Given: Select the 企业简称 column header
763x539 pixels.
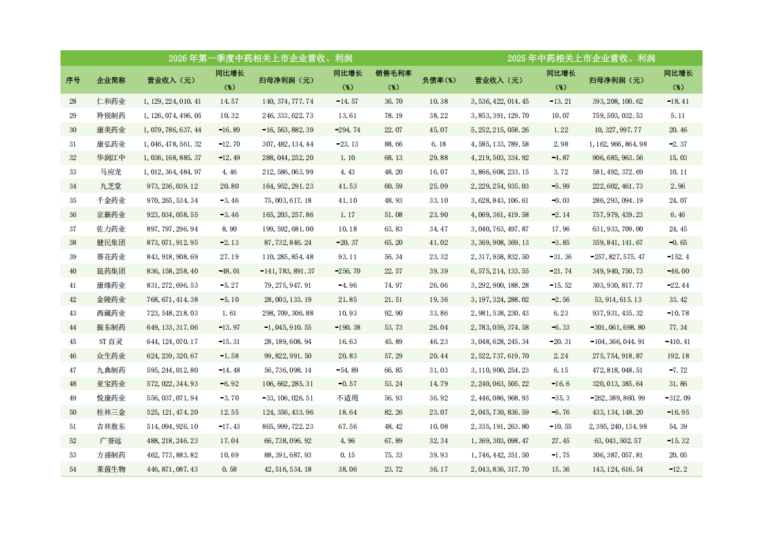Looking at the screenshot, I should point(111,80).
